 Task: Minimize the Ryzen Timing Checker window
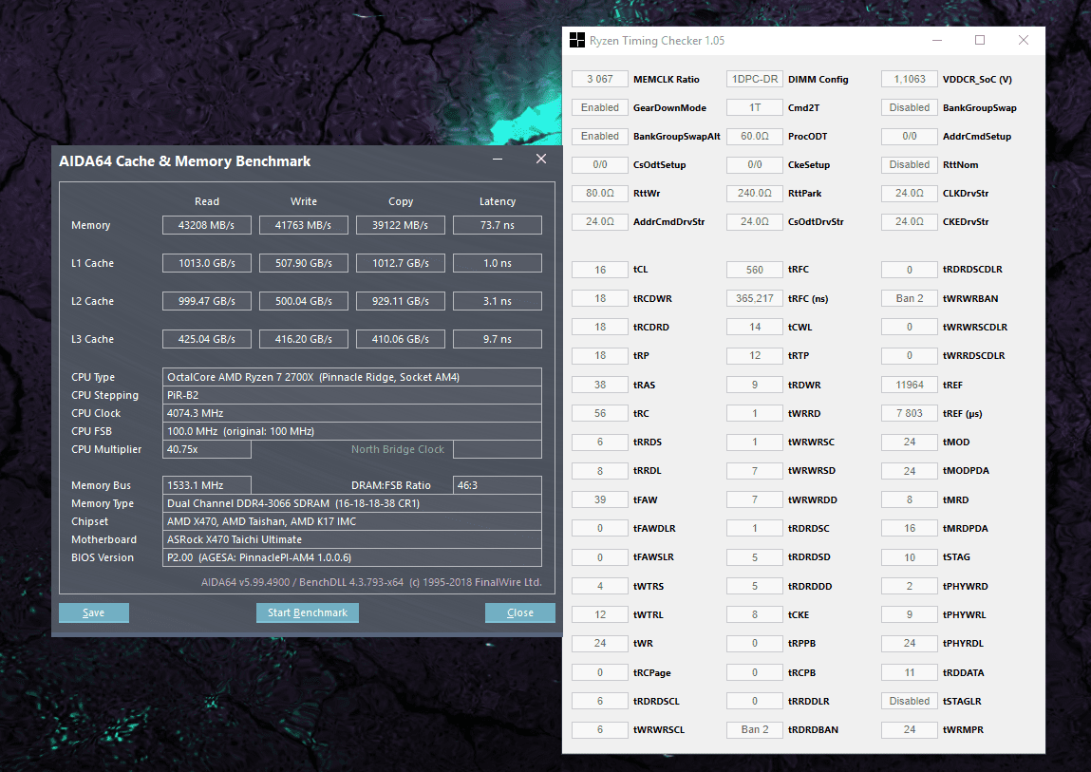point(937,41)
